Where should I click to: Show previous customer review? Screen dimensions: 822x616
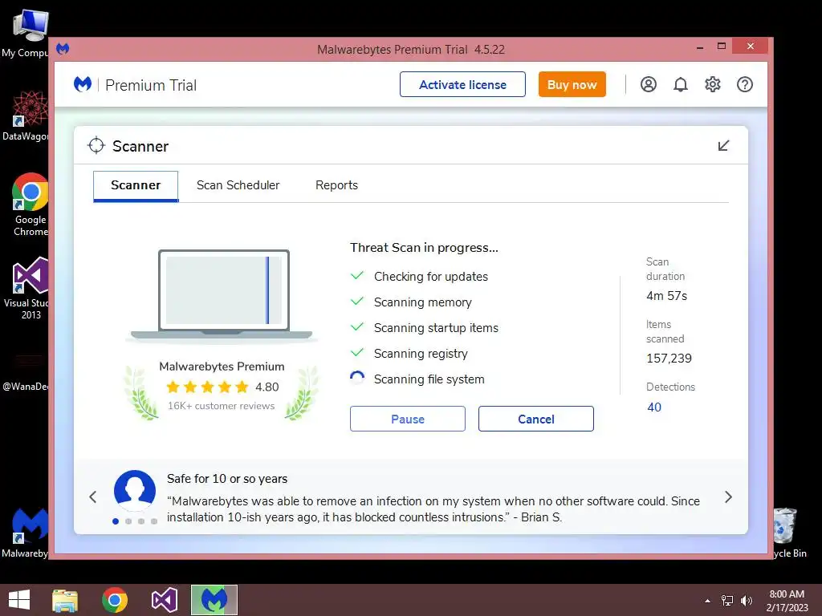pyautogui.click(x=93, y=497)
